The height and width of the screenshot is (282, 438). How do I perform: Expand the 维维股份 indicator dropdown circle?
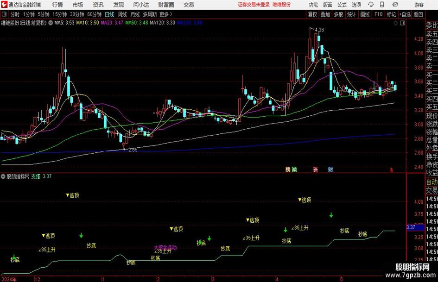(51, 23)
